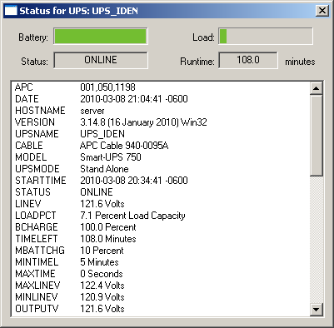Select the MINTIMEL 5 Minutes row
This screenshot has height=328, width=334.
point(161,262)
